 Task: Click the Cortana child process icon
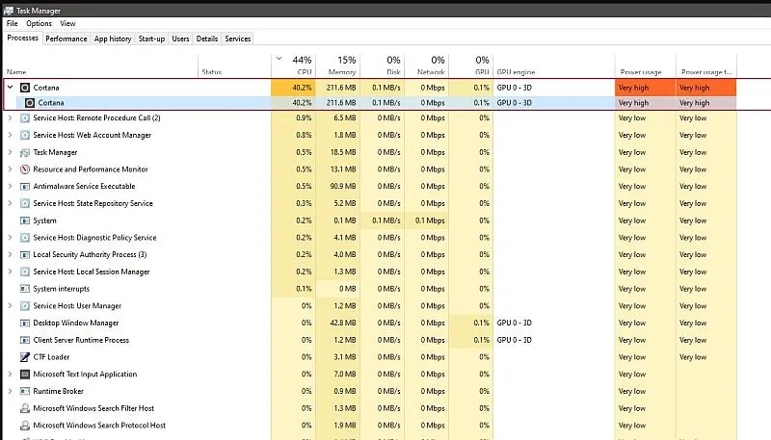point(30,103)
